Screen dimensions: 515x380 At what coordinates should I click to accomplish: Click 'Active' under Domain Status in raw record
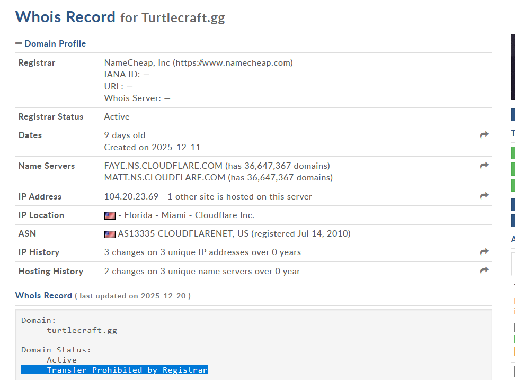pos(62,360)
